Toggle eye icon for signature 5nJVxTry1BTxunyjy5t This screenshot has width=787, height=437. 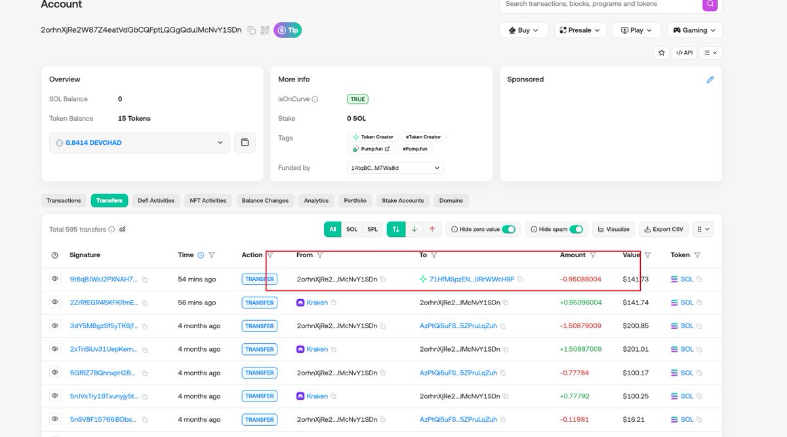coord(55,396)
